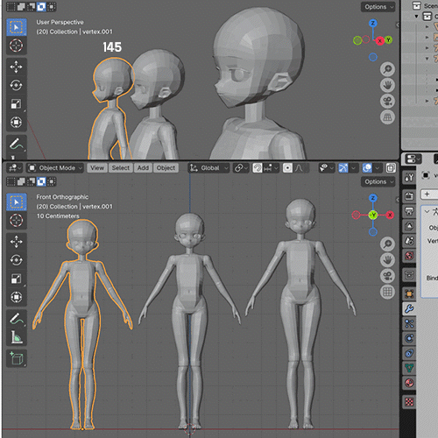Select the Rotate tool in upper viewport
This screenshot has height=438, width=438.
[x=16, y=85]
